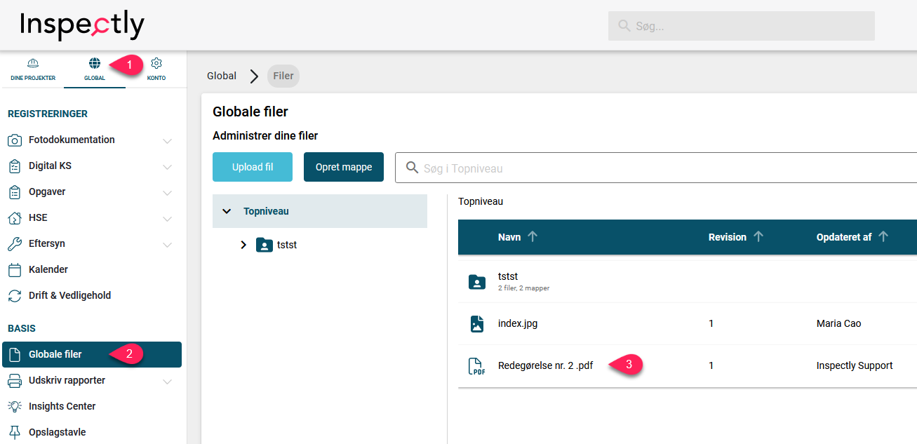917x444 pixels.
Task: Collapse the Topniveau tree node
Action: 227,211
